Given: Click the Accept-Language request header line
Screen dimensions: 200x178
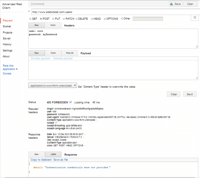Looking at the screenshot, I should 64,128.
